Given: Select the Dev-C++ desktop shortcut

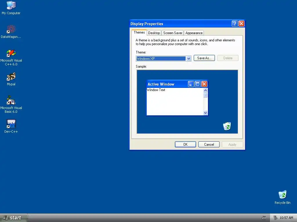Looking at the screenshot, I should [x=11, y=126].
